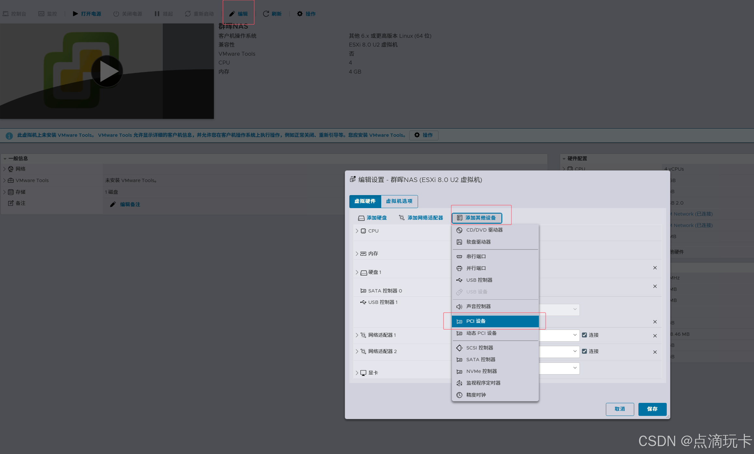Image resolution: width=754 pixels, height=454 pixels.
Task: Expand the CPU row in dialog
Action: tap(357, 231)
